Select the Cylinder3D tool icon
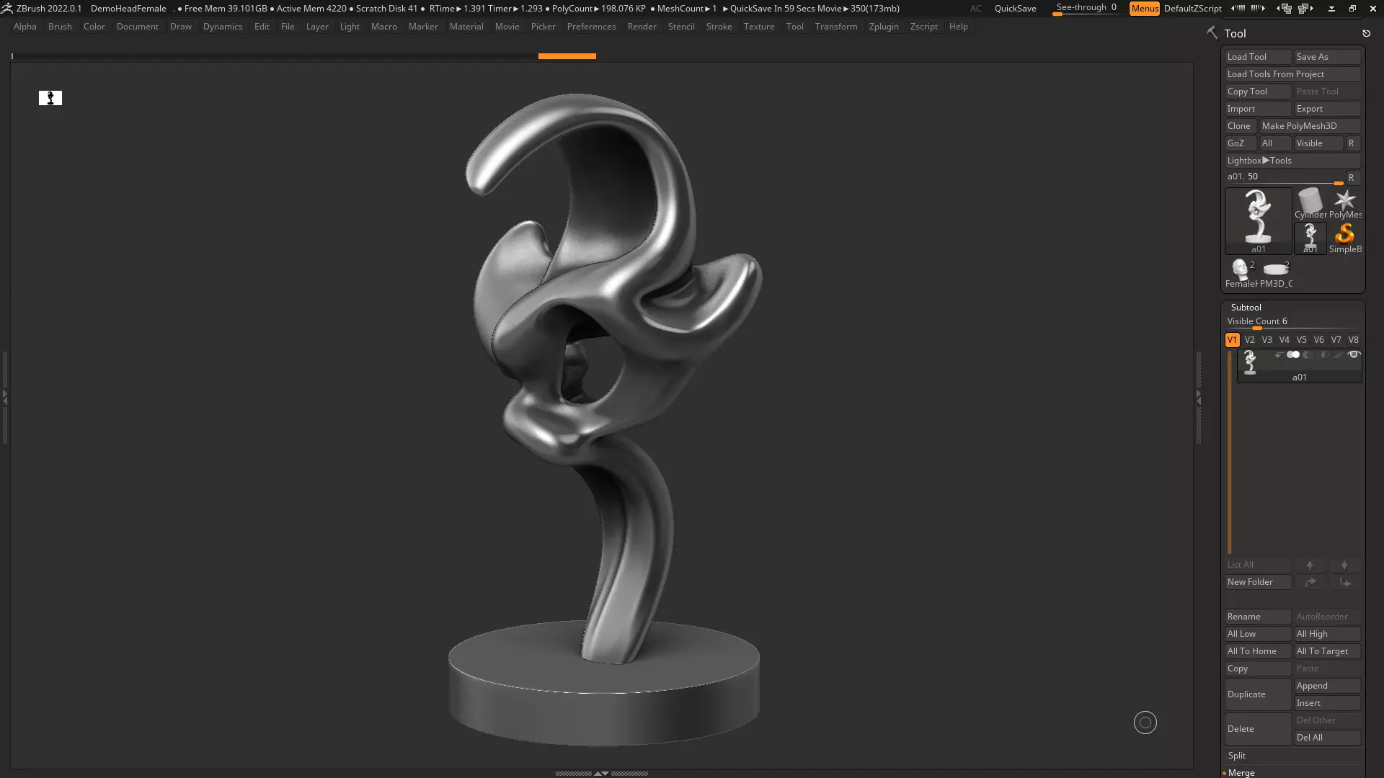Viewport: 1384px width, 778px height. pyautogui.click(x=1310, y=203)
